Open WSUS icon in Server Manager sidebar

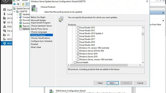point(5,43)
